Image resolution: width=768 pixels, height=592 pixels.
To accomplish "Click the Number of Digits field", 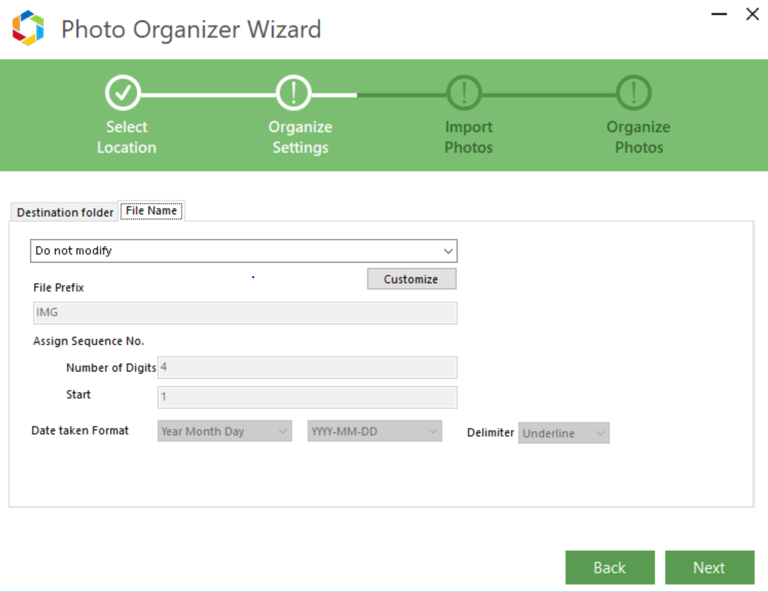I will (307, 367).
